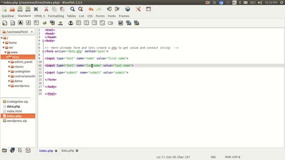Switch to the Quickbar tab
This screenshot has height=160, width=285.
coord(8,16)
